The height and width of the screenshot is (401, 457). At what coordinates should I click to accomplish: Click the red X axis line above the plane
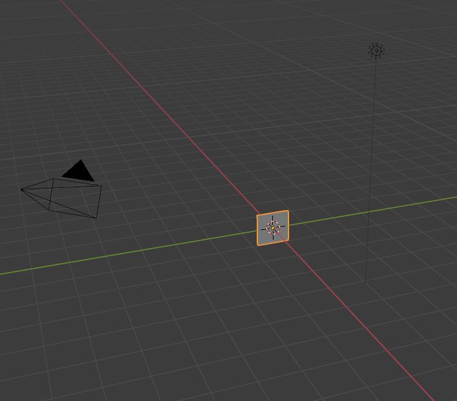point(162,110)
